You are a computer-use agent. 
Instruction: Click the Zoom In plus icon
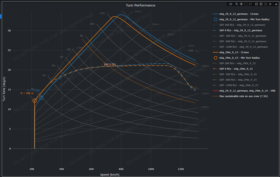[256, 4]
